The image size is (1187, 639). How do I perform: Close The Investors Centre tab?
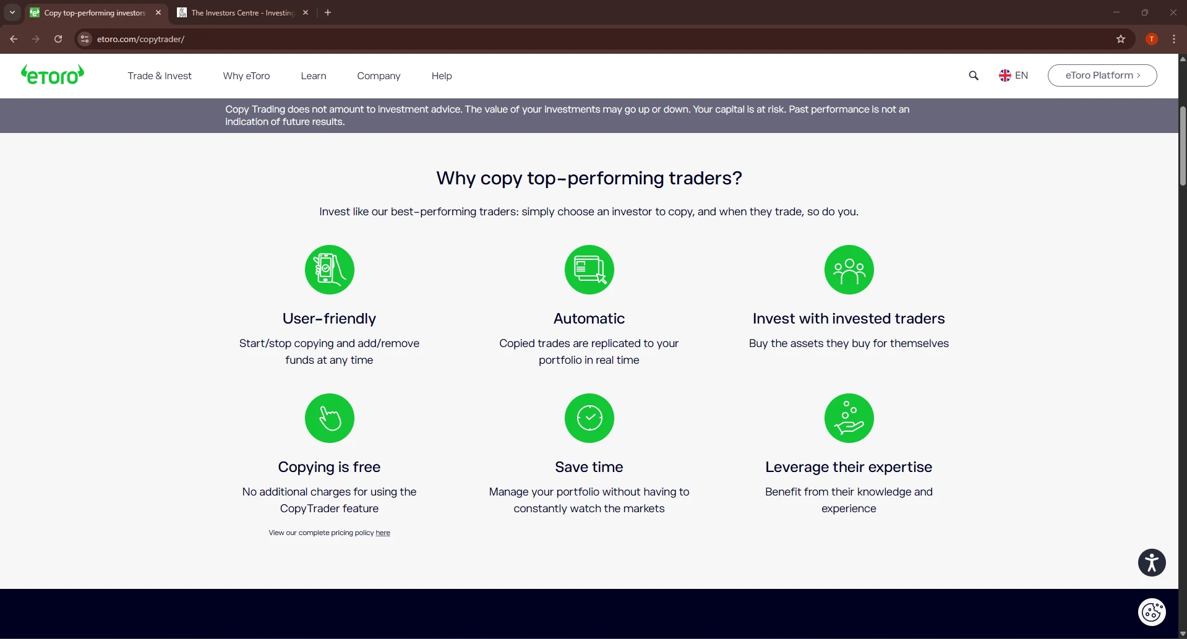click(306, 12)
